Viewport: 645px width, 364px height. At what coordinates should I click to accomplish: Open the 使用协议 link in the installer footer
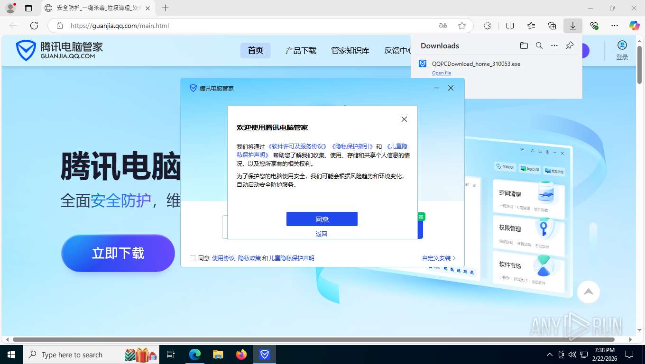point(223,258)
